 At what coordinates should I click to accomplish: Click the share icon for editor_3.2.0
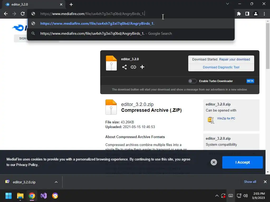tap(124, 67)
